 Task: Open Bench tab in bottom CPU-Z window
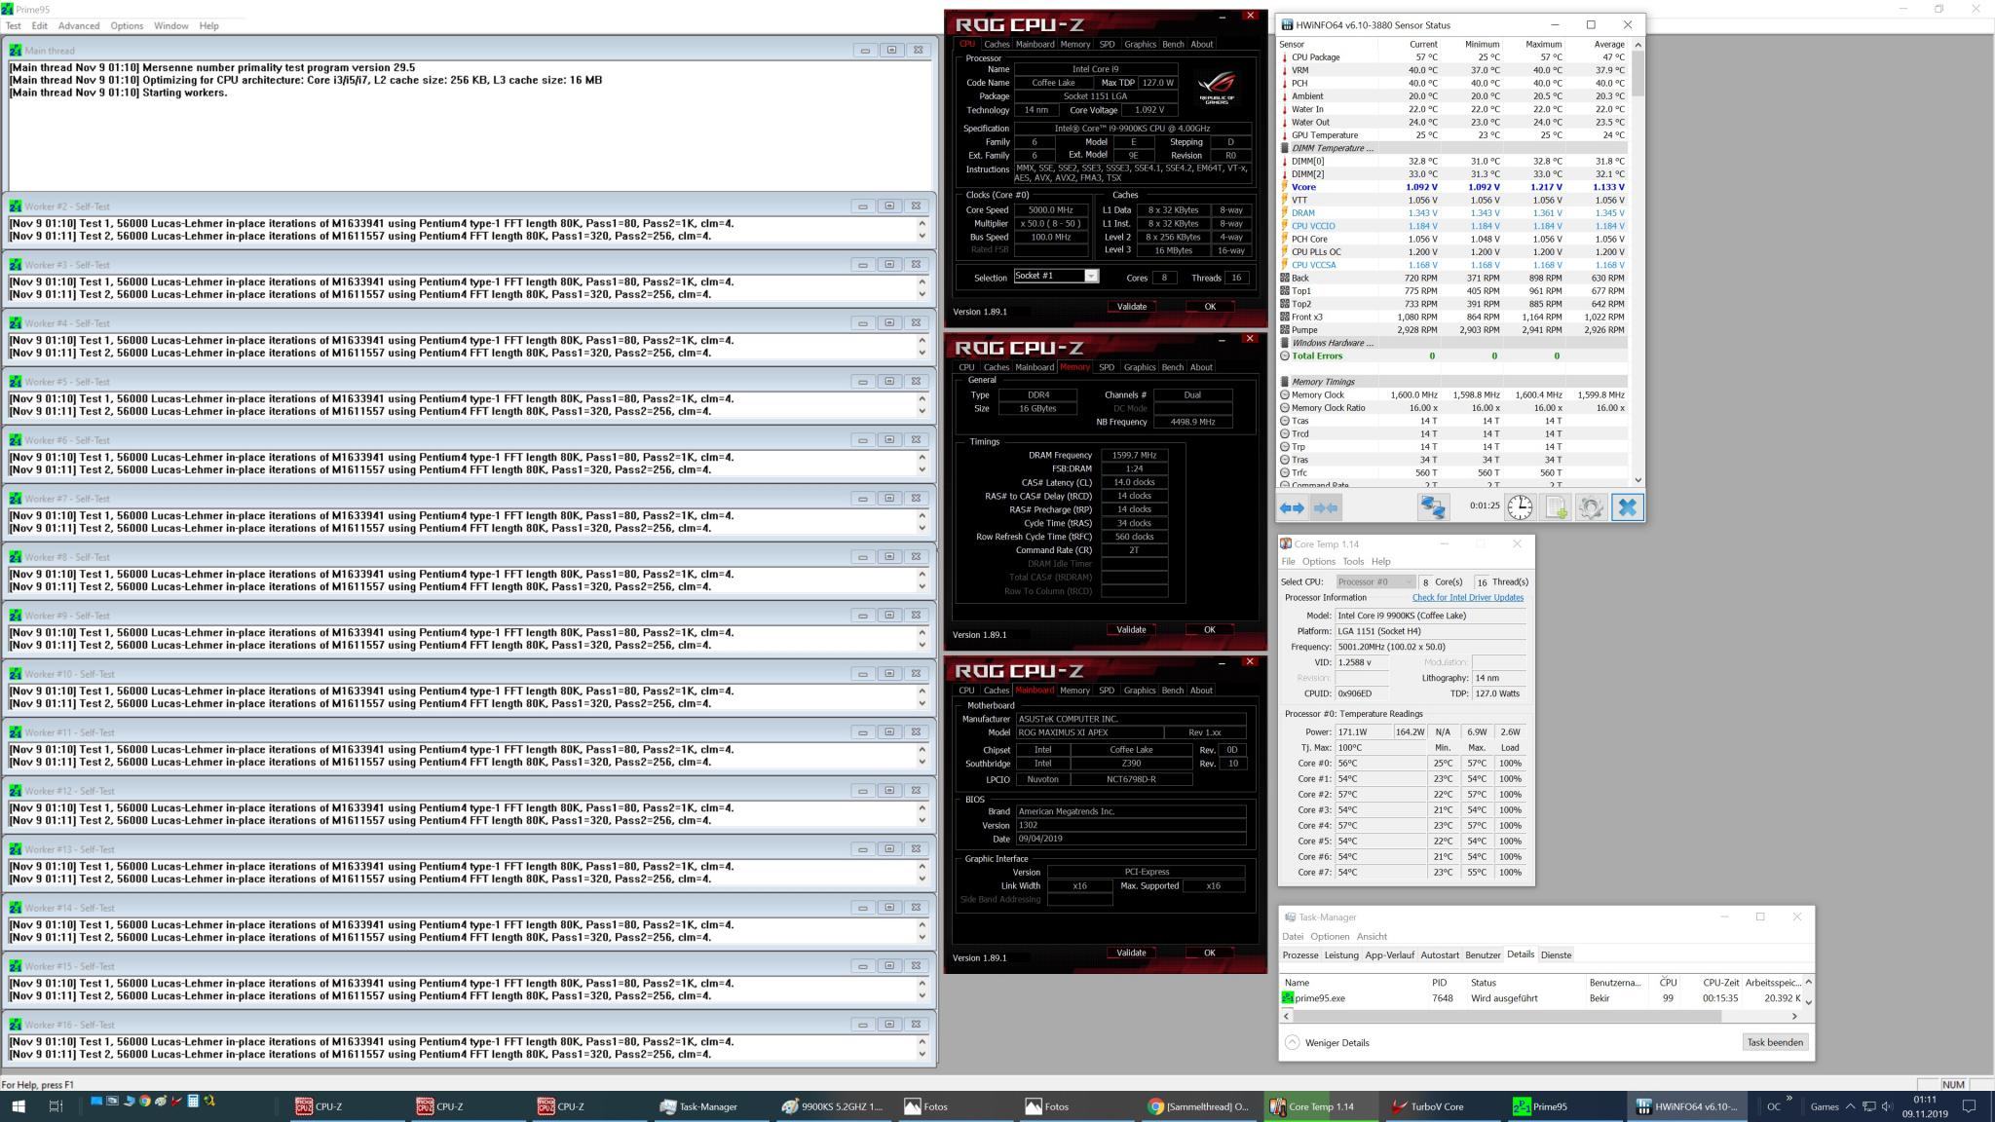point(1173,691)
